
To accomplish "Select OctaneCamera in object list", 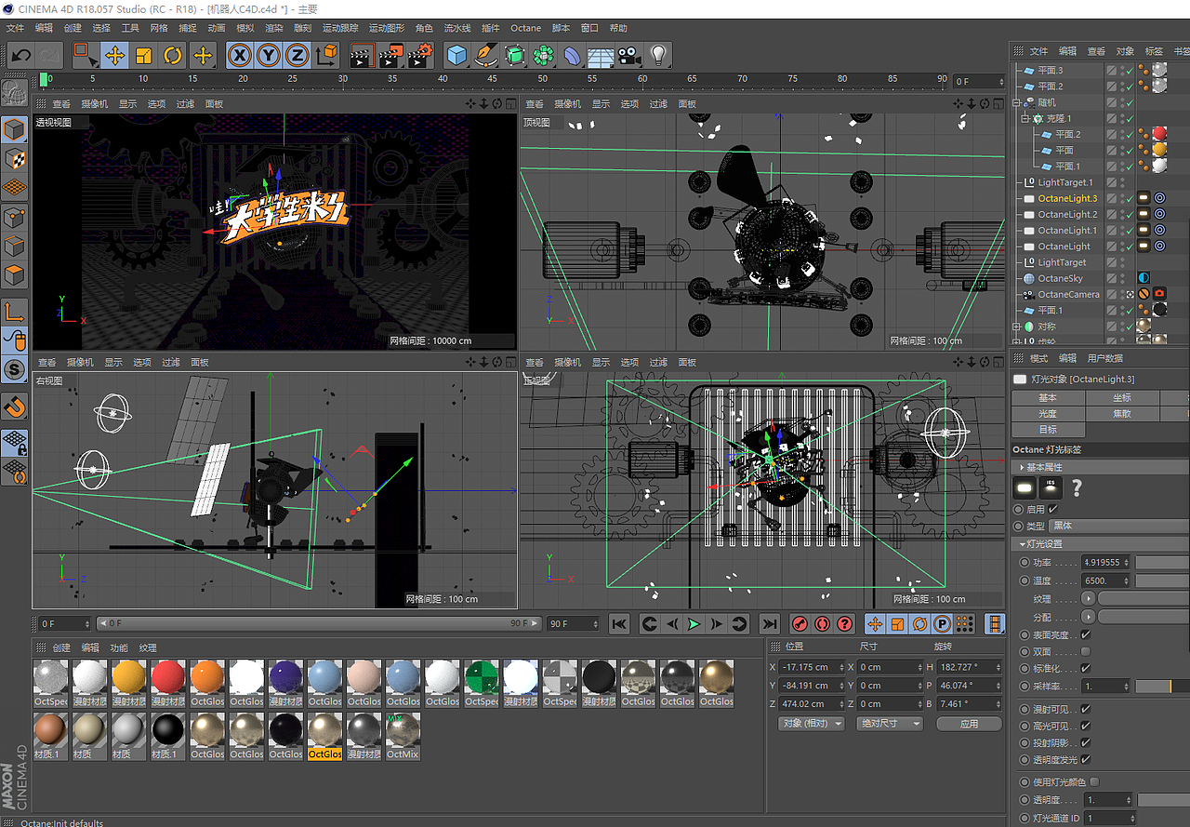I will click(x=1068, y=294).
